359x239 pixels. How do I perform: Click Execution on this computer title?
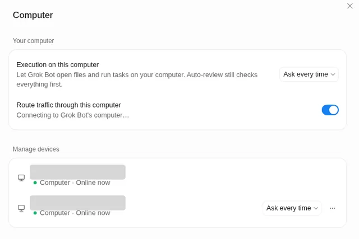[57, 65]
